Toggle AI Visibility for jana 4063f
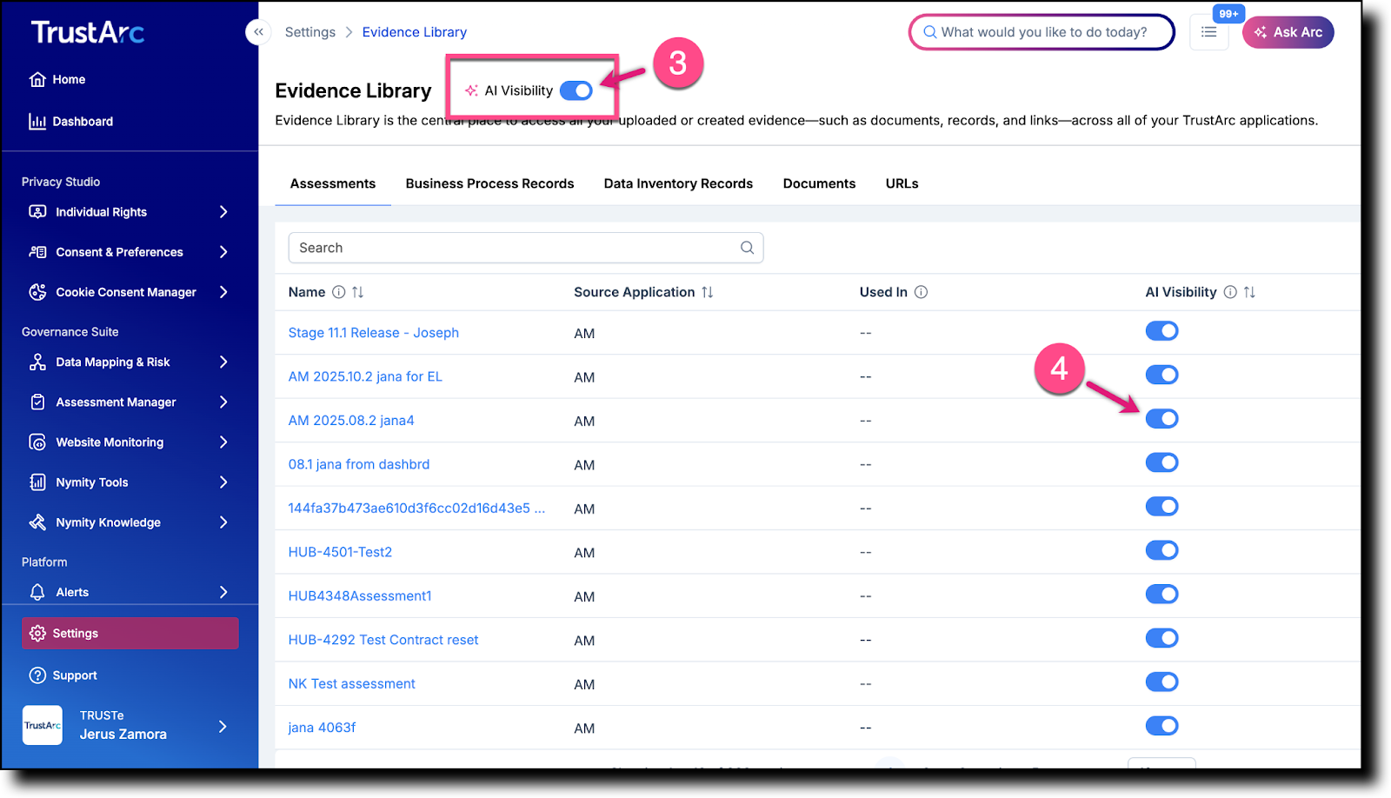 click(1161, 726)
